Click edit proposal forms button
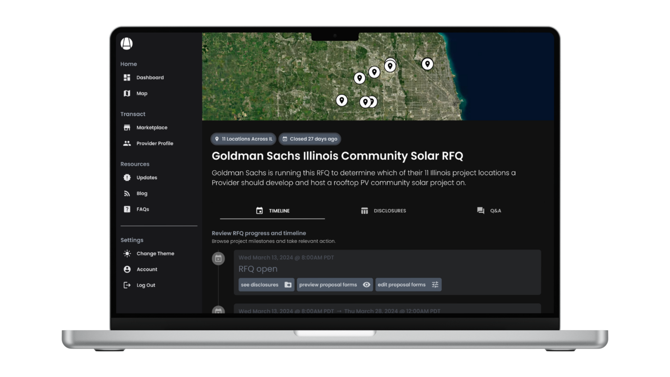The height and width of the screenshot is (377, 670). click(x=408, y=285)
